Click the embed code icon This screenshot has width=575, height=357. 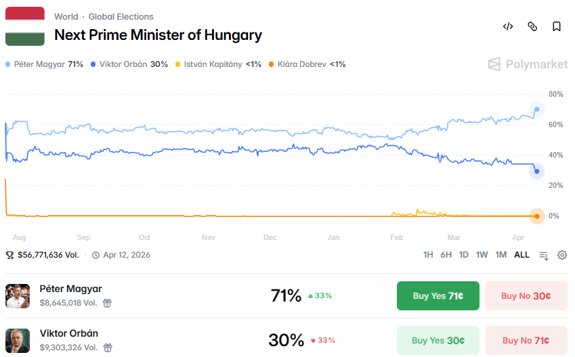[x=508, y=26]
